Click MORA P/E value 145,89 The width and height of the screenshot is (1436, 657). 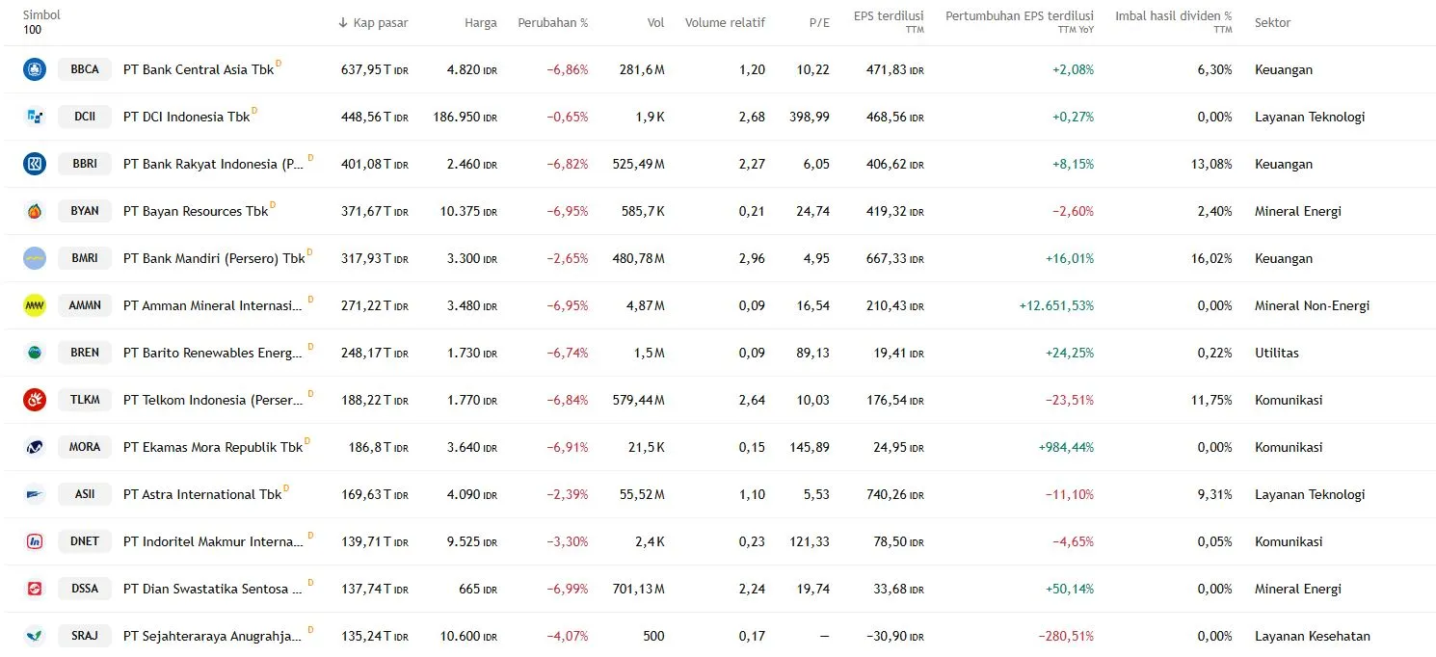click(x=811, y=447)
